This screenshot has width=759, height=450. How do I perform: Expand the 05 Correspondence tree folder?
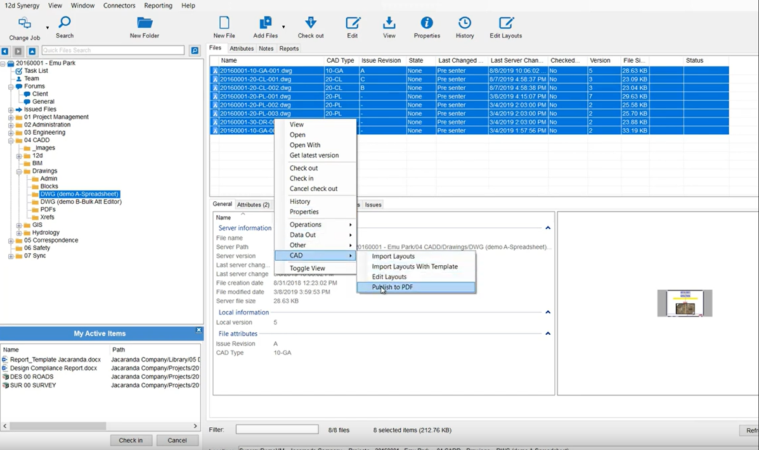tap(11, 241)
